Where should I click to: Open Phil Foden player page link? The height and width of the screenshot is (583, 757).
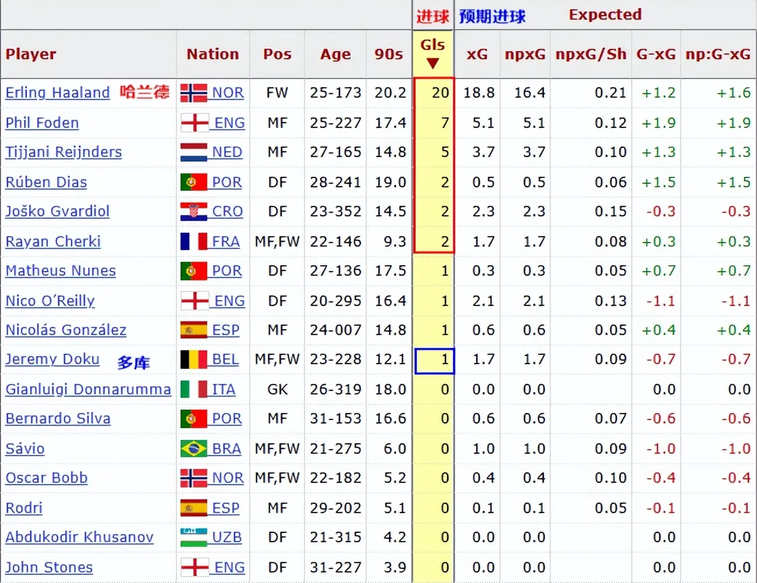pos(42,123)
